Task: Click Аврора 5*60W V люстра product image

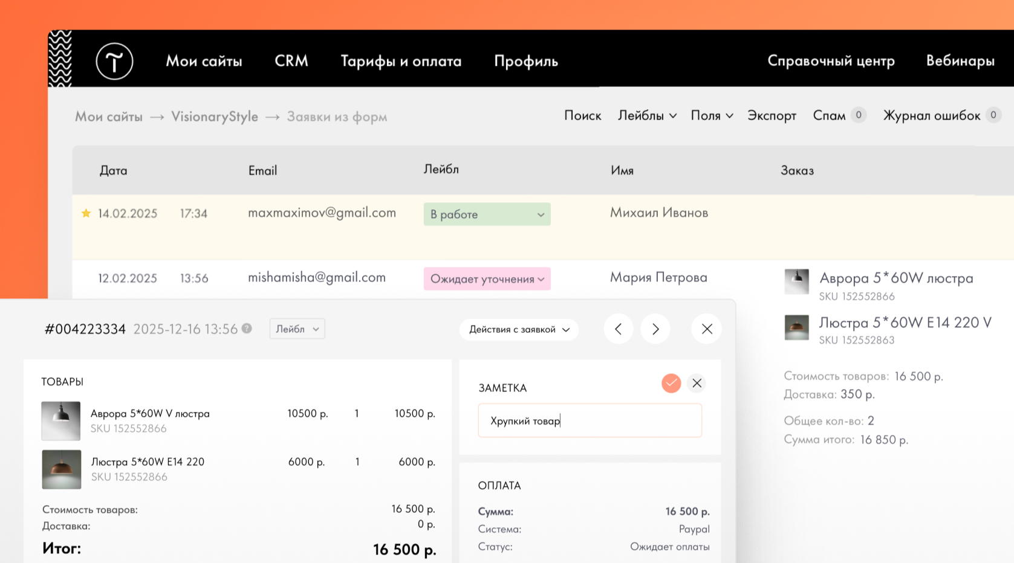Action: click(x=61, y=420)
